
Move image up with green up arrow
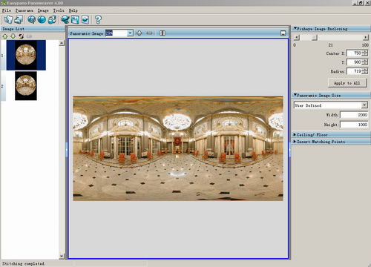[5, 36]
